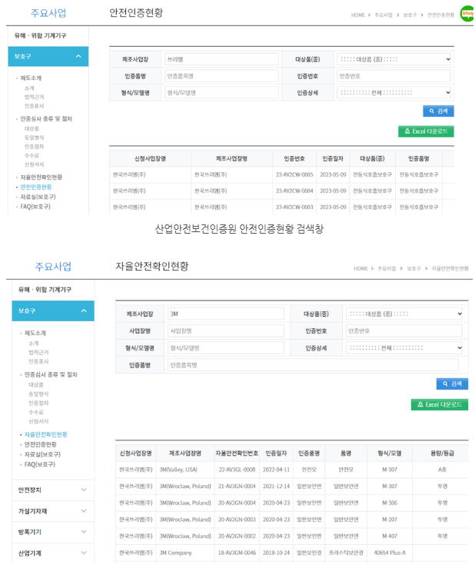This screenshot has height=568, width=475.
Task: Open 자료실(보호구) on the 안전인증현황 page sidebar
Action: pyautogui.click(x=38, y=197)
